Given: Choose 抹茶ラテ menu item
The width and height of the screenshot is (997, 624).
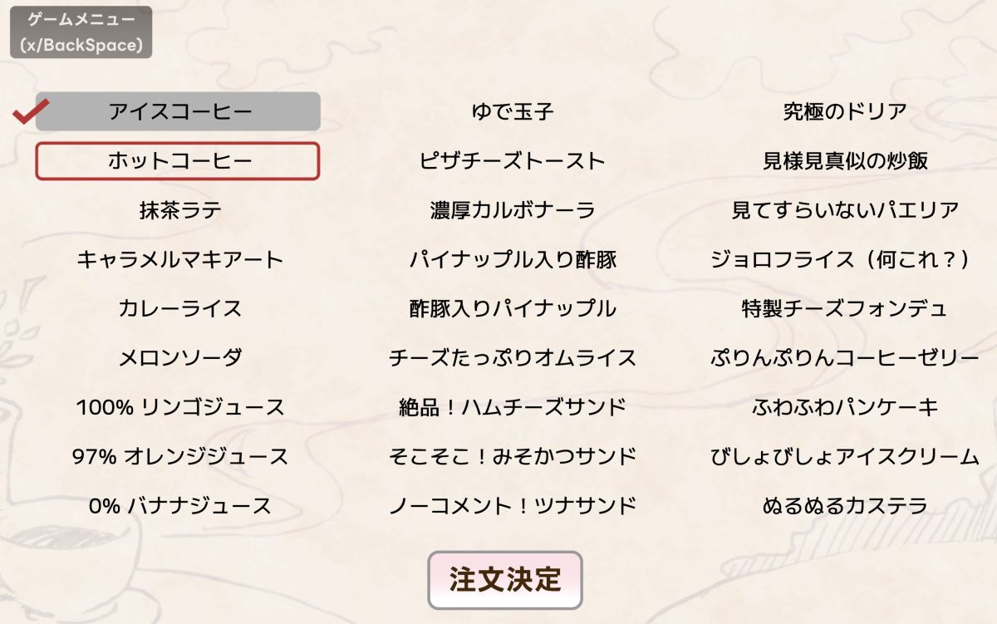Looking at the screenshot, I should [180, 210].
